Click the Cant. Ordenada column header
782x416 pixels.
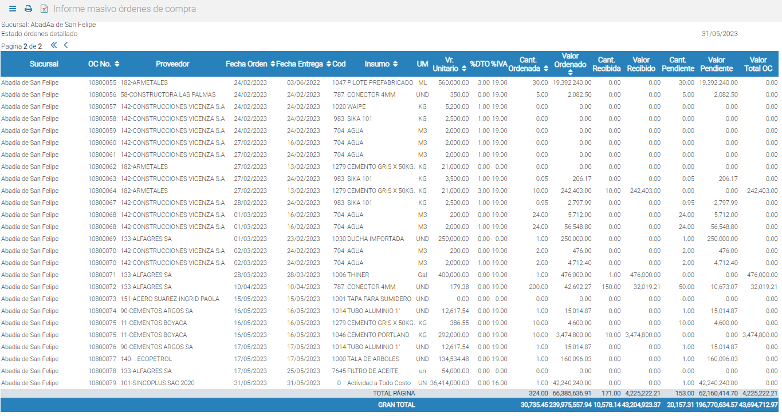tap(528, 64)
